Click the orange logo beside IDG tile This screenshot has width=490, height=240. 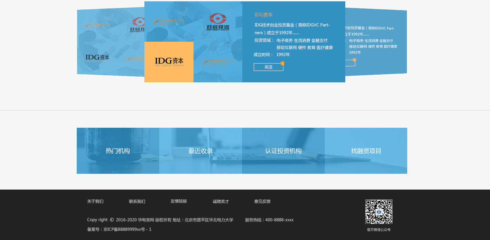coord(218,62)
